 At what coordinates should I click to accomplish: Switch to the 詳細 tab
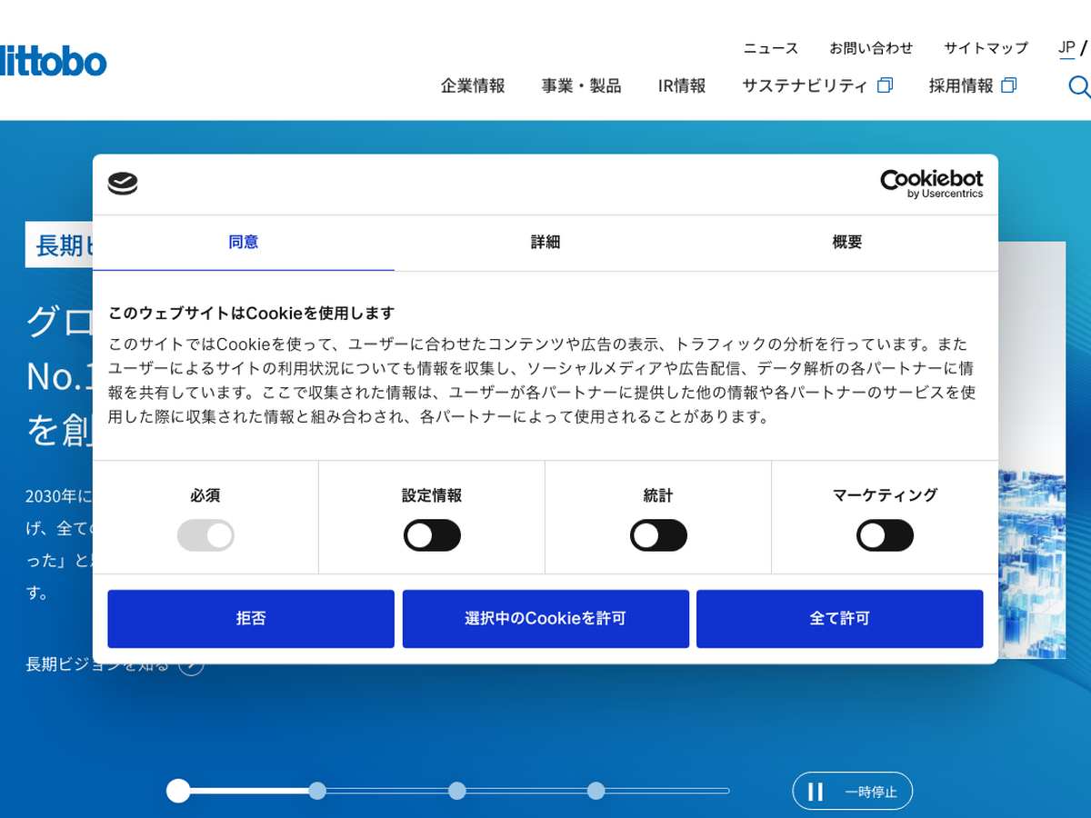point(545,243)
